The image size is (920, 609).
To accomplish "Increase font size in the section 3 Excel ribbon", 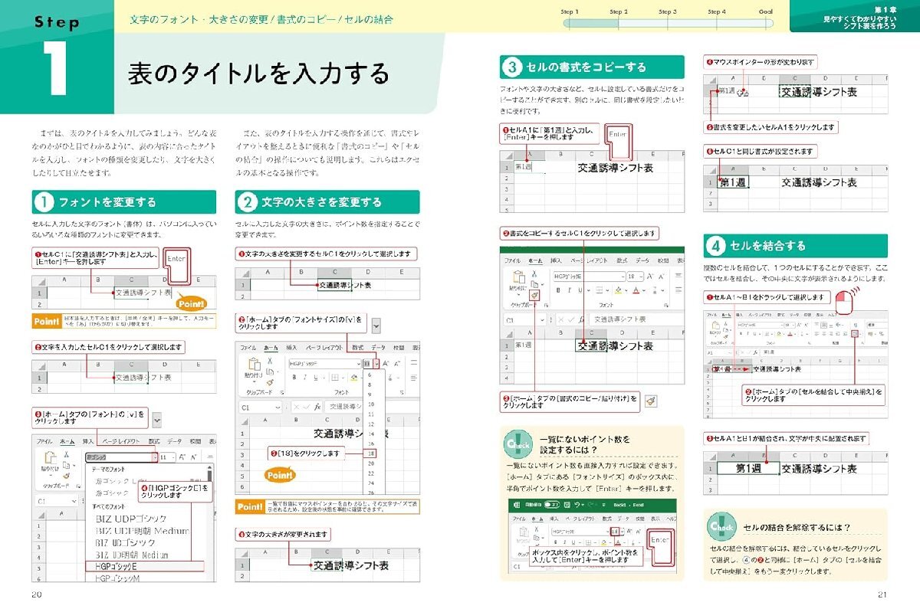I will point(649,277).
